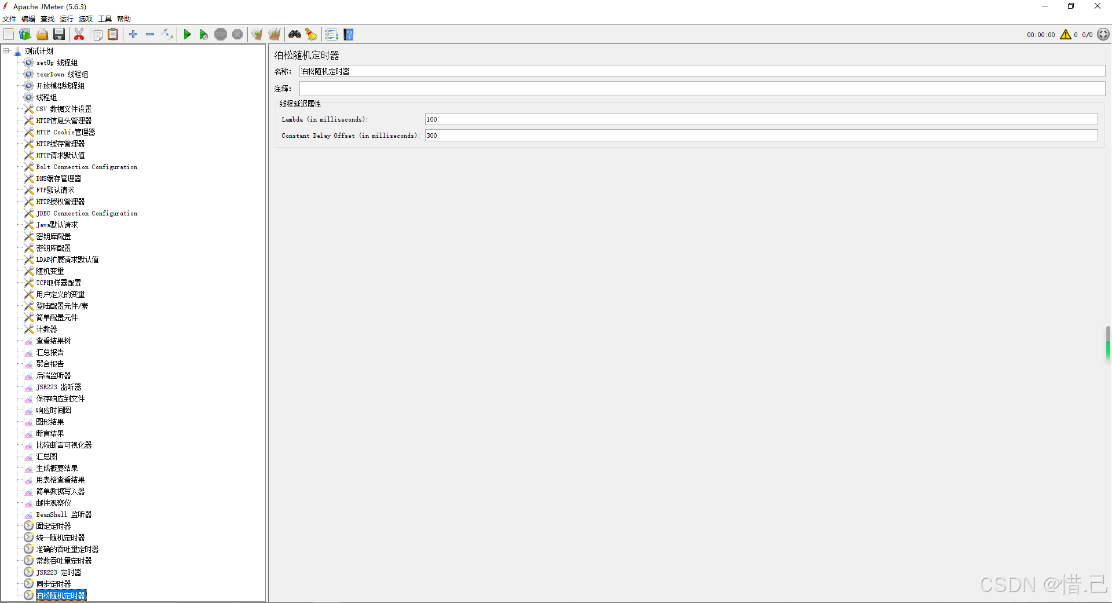
Task: Search the tree with binoculars icon
Action: pos(295,35)
